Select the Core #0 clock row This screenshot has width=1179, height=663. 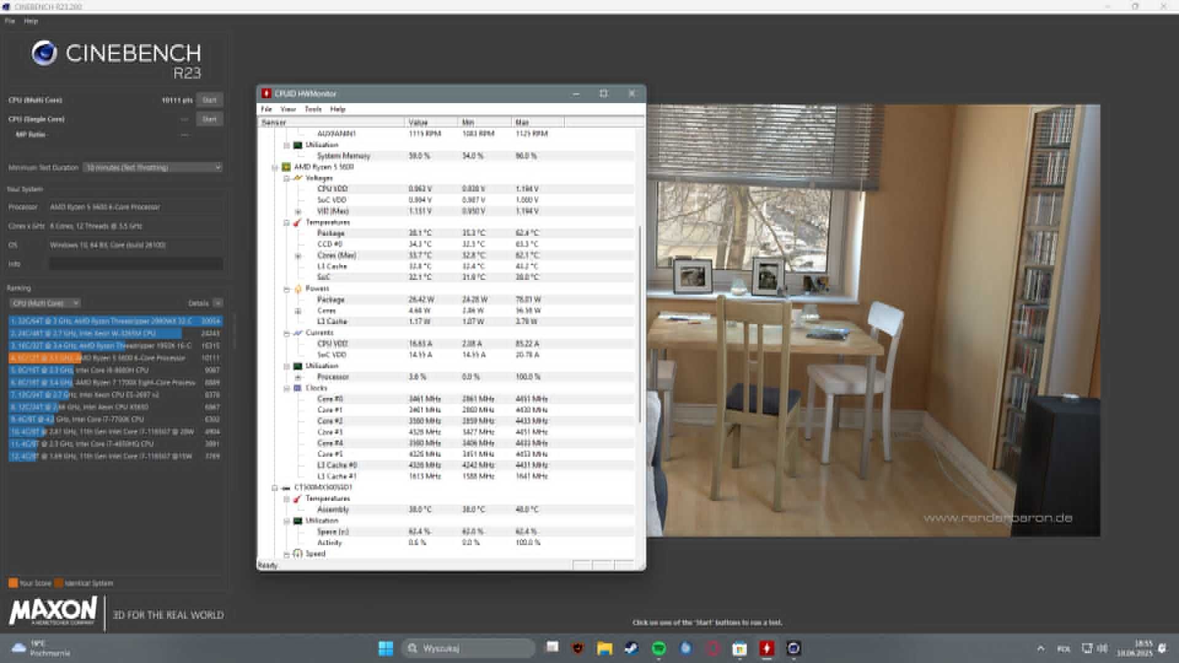(x=447, y=399)
